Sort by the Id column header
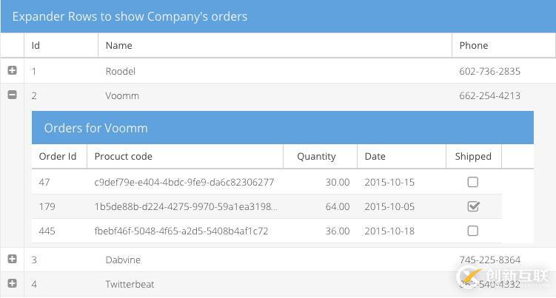The image size is (556, 298). coord(61,45)
